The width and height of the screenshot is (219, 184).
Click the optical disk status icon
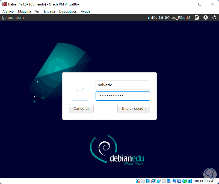(143, 181)
